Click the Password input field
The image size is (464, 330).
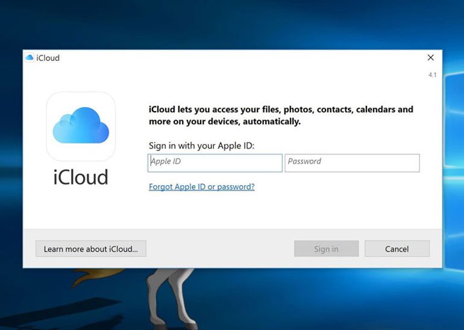point(352,163)
